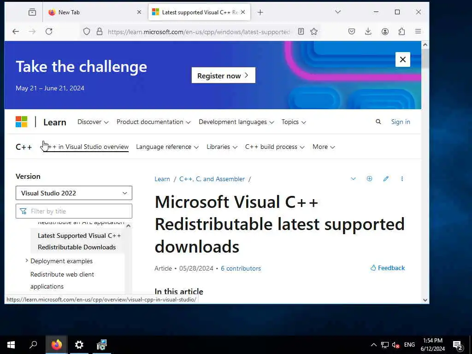The height and width of the screenshot is (354, 472).
Task: Select Latest Supported Visual C++ Redistributable Downloads item
Action: pyautogui.click(x=77, y=242)
